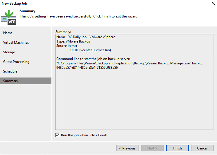Click the DC01 source item line
Screen dimensions: 217x155
point(91,50)
